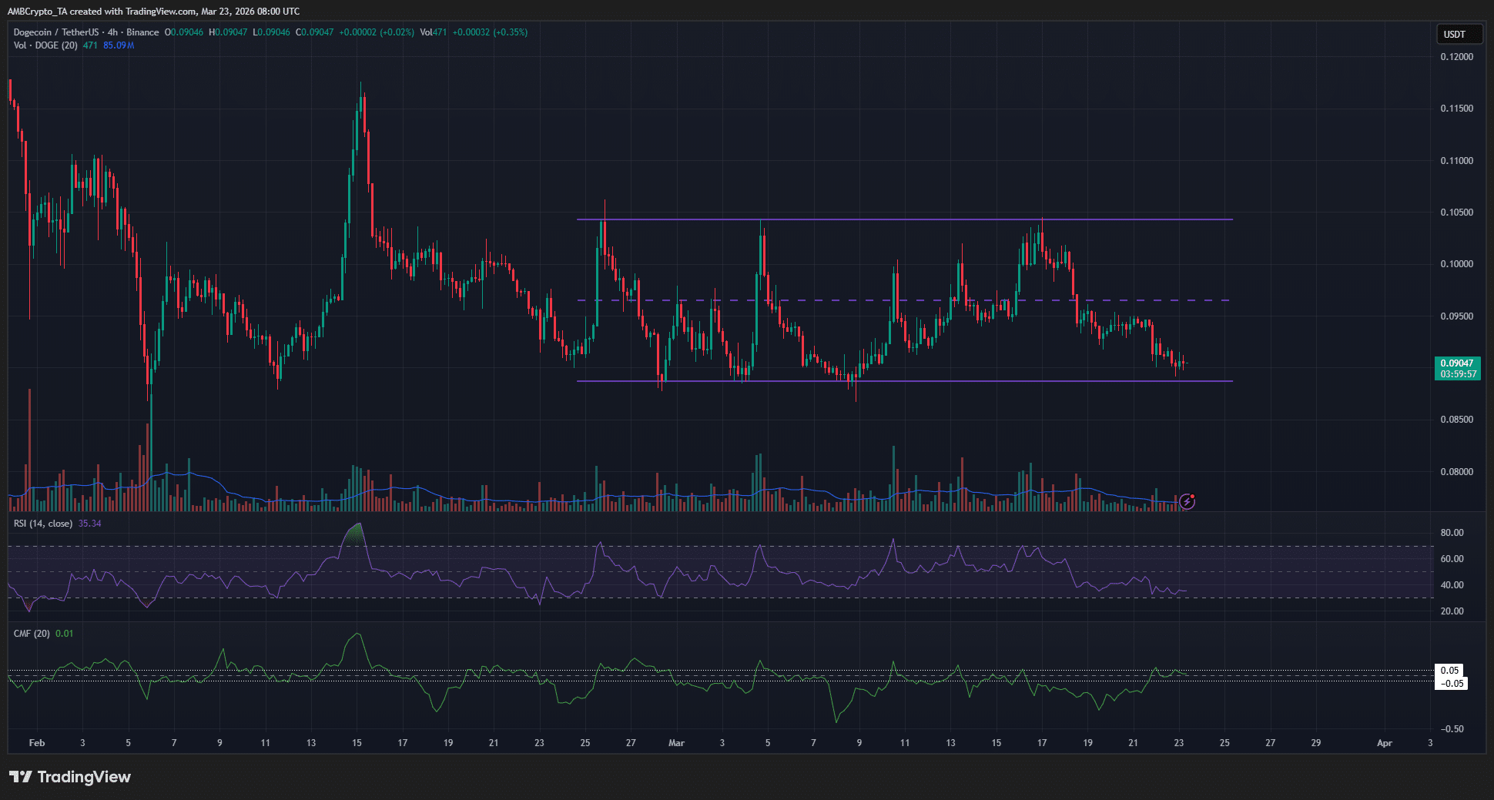Image resolution: width=1494 pixels, height=800 pixels.
Task: Click the 0.12000 price scale label
Action: 1456,57
